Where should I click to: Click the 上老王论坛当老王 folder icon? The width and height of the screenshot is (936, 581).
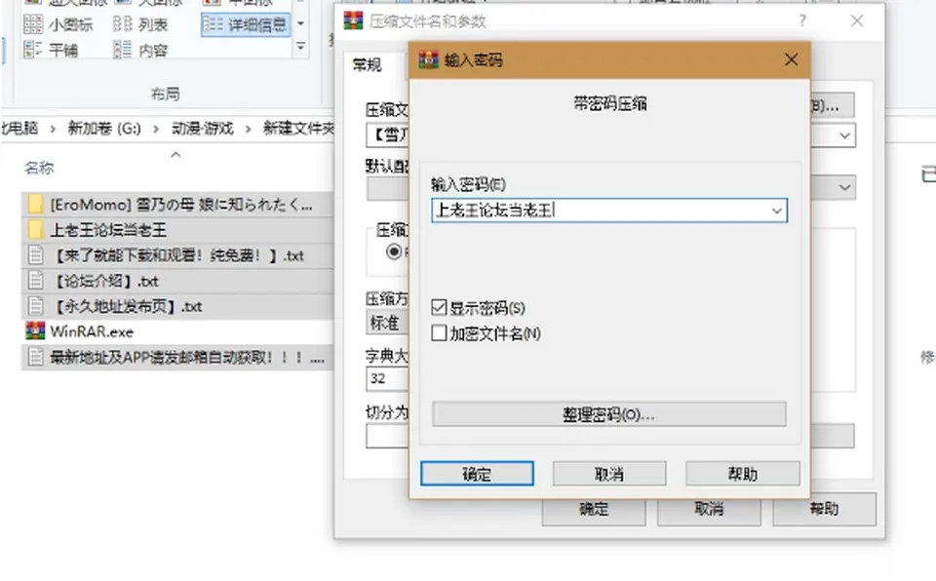[36, 230]
